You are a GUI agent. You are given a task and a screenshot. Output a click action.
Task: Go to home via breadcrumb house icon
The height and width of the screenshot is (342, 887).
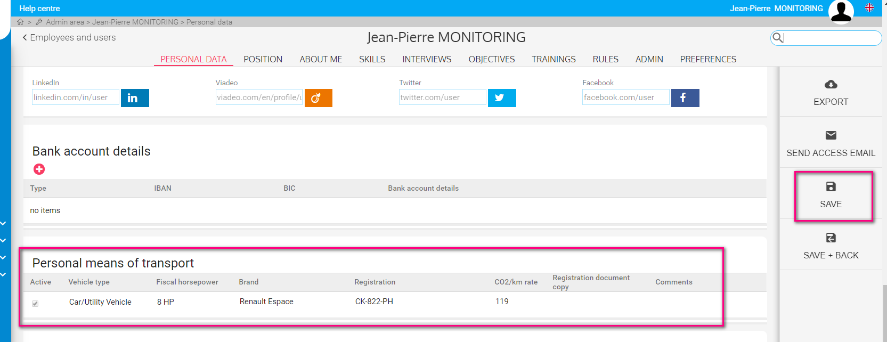[20, 22]
